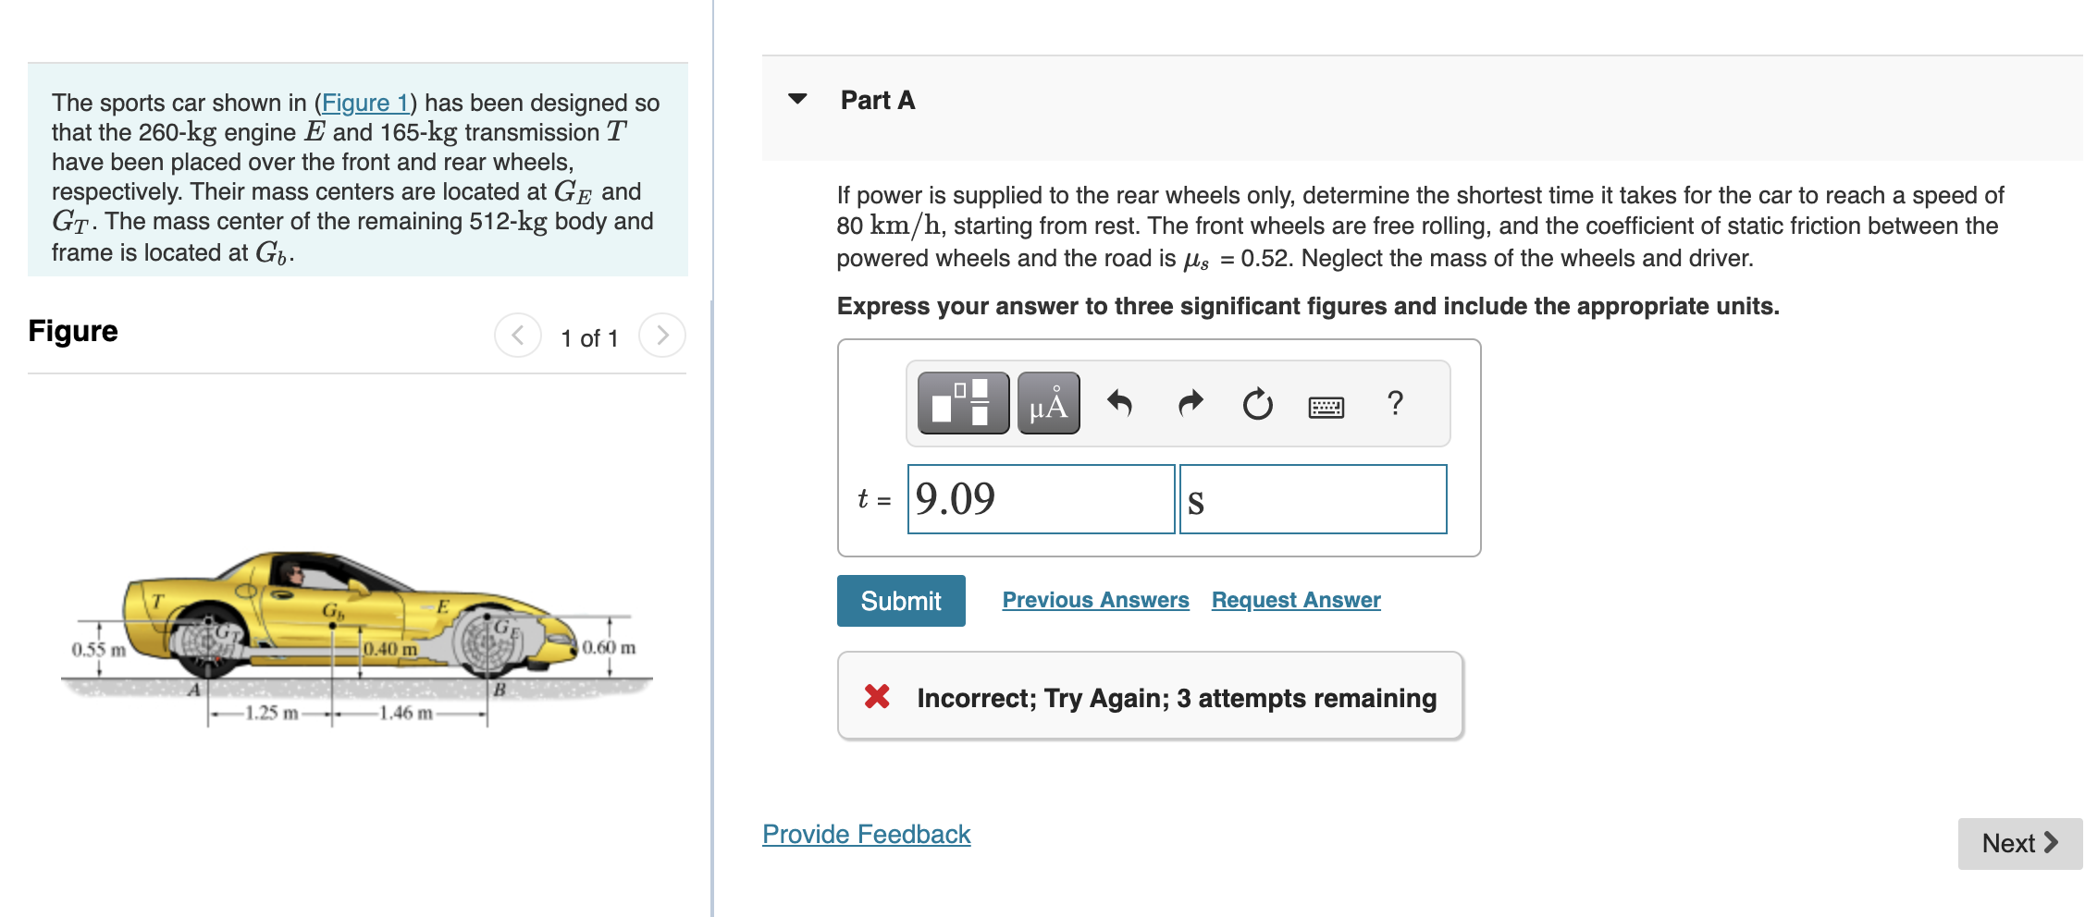
Task: Open Provide Feedback
Action: pyautogui.click(x=866, y=833)
